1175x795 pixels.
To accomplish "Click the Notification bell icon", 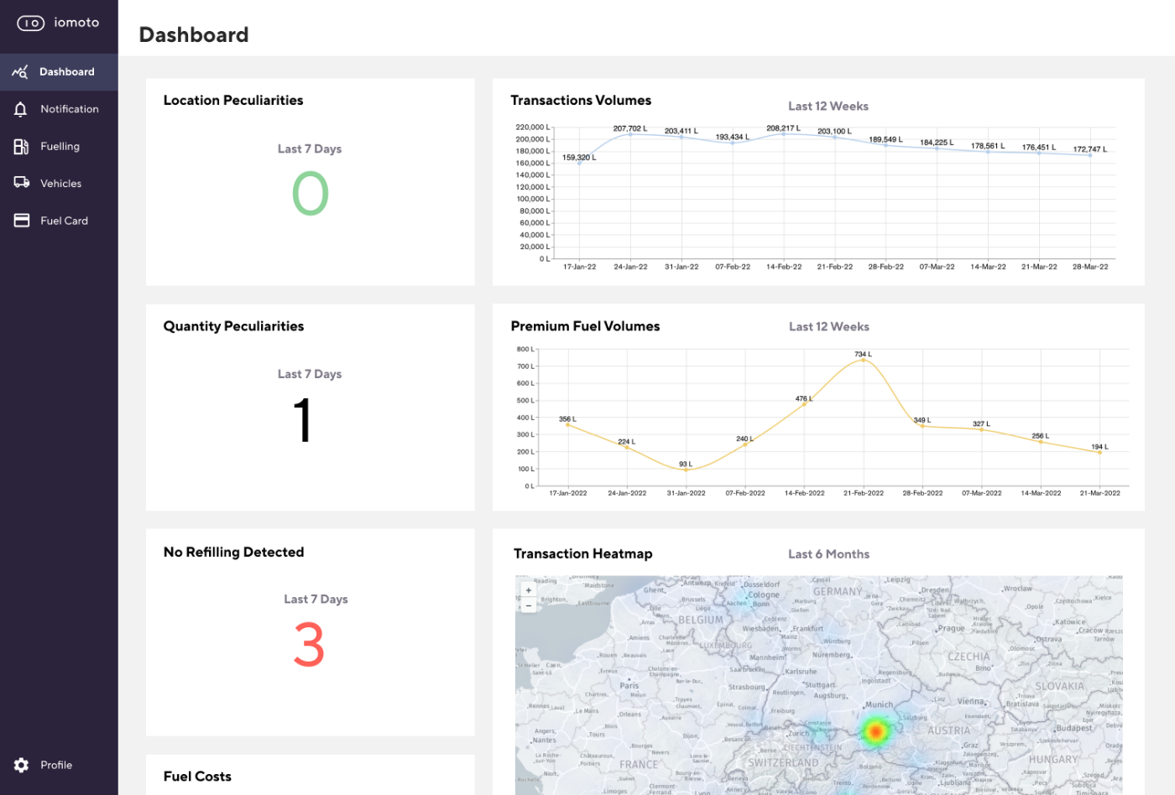I will (21, 109).
